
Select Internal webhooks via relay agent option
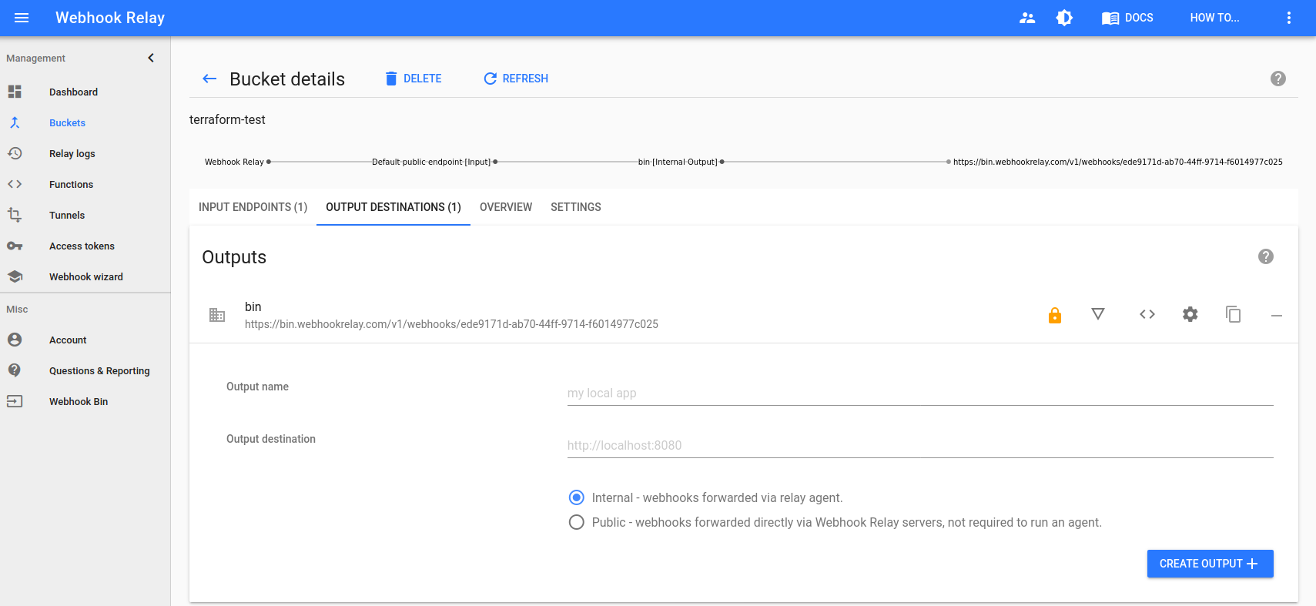(576, 497)
